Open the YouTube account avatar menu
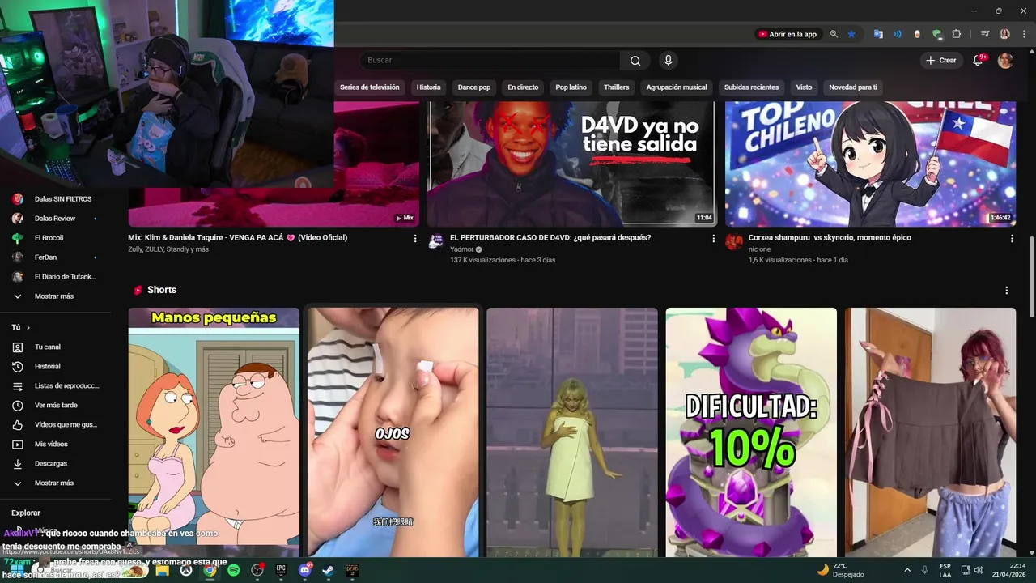 click(1005, 61)
